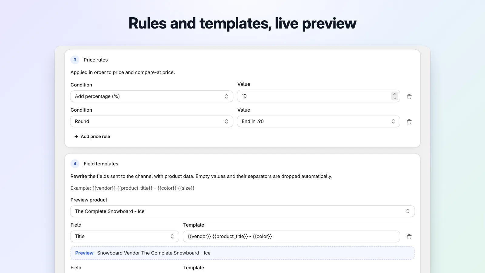Click the Template label above the Title template input
Viewport: 485px width, 273px height.
[x=194, y=225]
